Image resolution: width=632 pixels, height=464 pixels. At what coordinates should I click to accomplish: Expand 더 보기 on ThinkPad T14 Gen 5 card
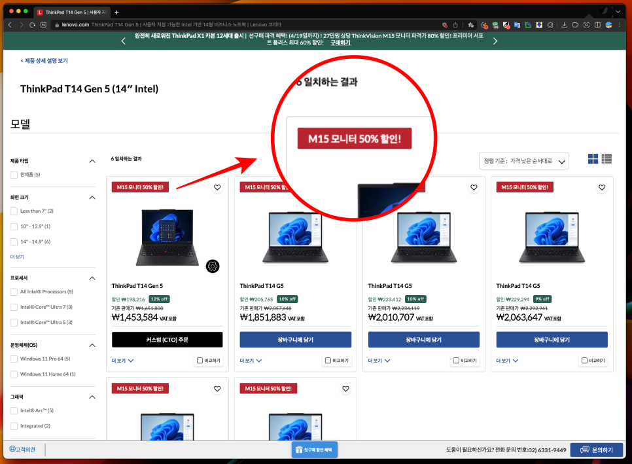click(122, 361)
